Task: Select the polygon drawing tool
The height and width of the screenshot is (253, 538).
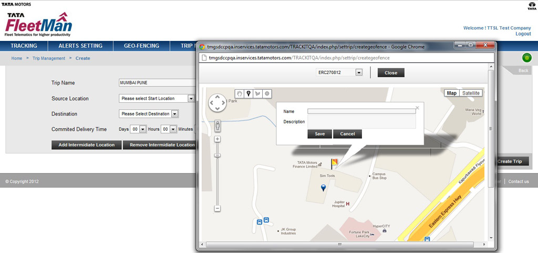Action: point(257,93)
